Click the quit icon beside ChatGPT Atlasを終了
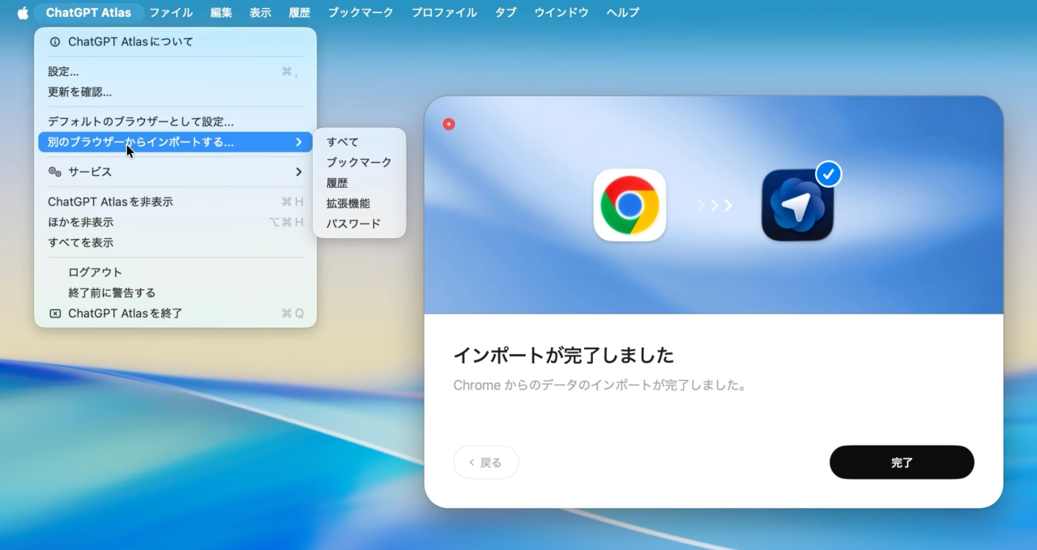The height and width of the screenshot is (550, 1037). (53, 313)
